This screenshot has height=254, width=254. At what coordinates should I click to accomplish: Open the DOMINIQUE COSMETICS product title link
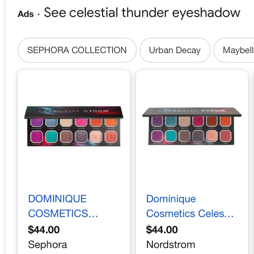tap(63, 206)
